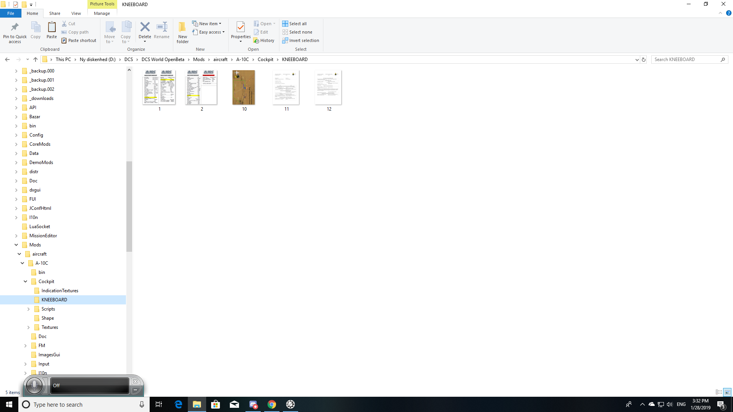The width and height of the screenshot is (733, 412).
Task: Open the View ribbon tab
Action: tap(76, 13)
